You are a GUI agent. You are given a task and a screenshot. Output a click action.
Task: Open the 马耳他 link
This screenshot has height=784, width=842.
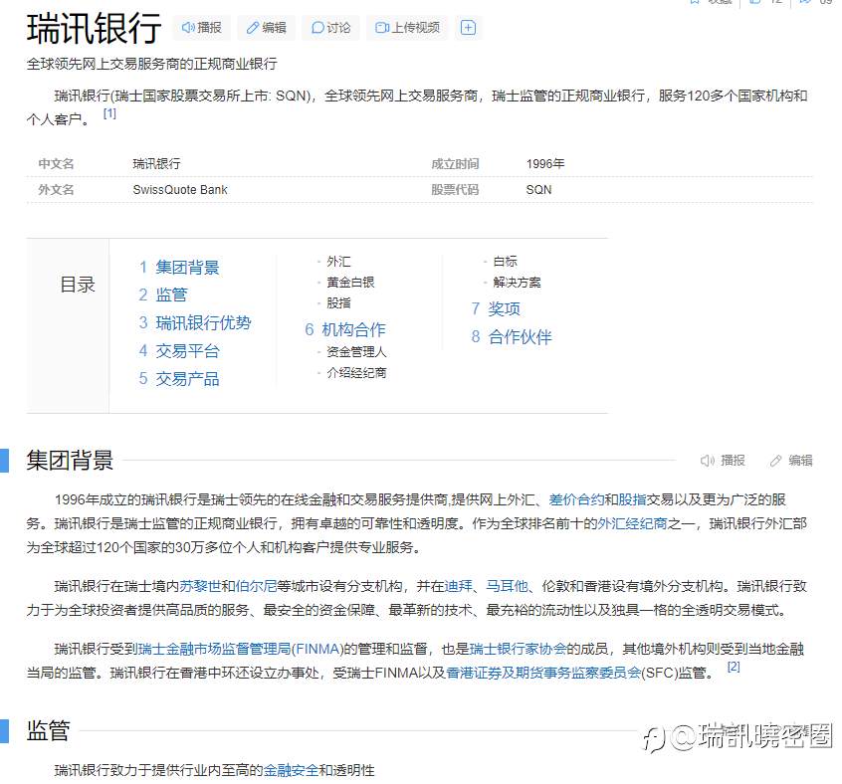pyautogui.click(x=507, y=586)
